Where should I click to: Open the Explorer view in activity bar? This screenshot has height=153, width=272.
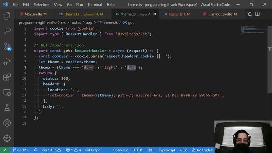[x=7, y=16]
